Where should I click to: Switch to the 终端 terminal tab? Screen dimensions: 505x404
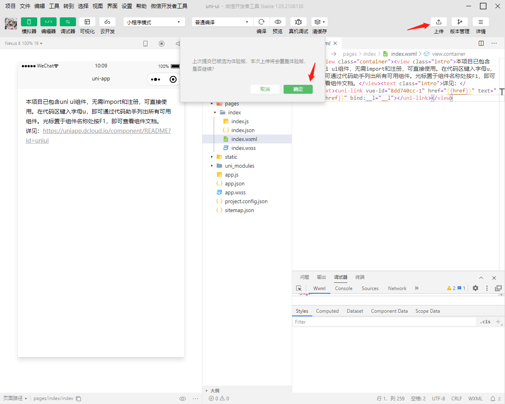(360, 277)
